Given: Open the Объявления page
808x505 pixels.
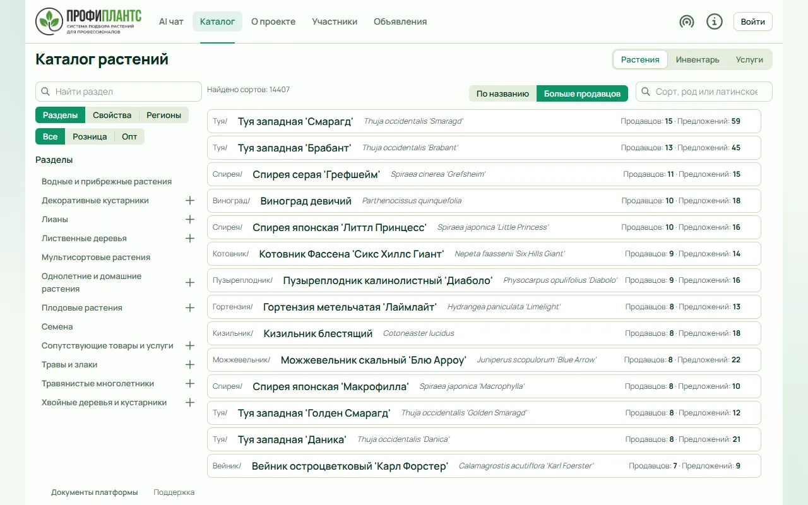Looking at the screenshot, I should (400, 21).
